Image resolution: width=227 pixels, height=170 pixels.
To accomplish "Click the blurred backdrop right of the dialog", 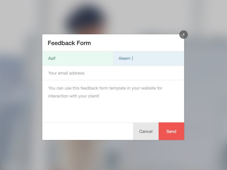I will [x=206, y=89].
